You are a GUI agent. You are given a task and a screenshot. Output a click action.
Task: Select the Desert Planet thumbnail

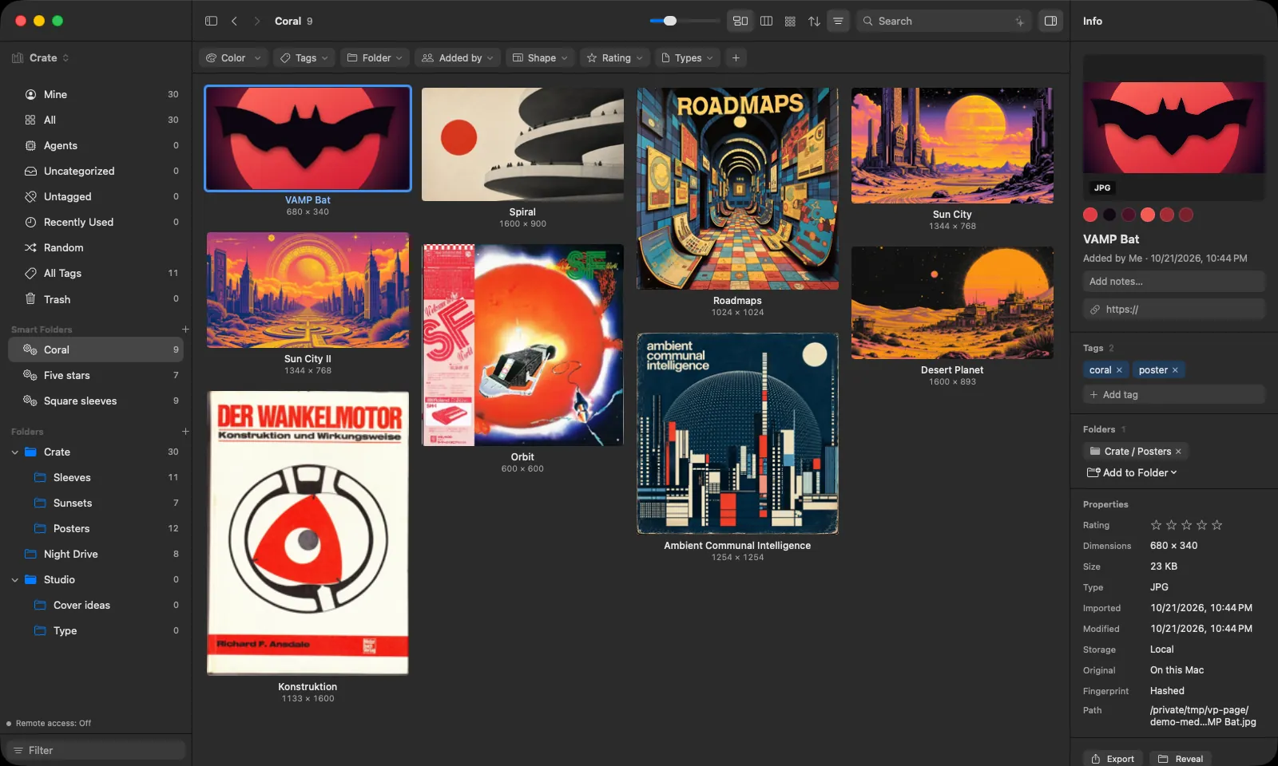click(952, 302)
